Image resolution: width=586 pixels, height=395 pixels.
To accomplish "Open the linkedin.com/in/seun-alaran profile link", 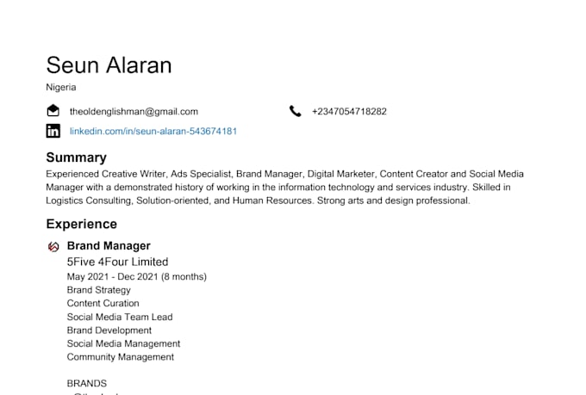I will pos(153,132).
